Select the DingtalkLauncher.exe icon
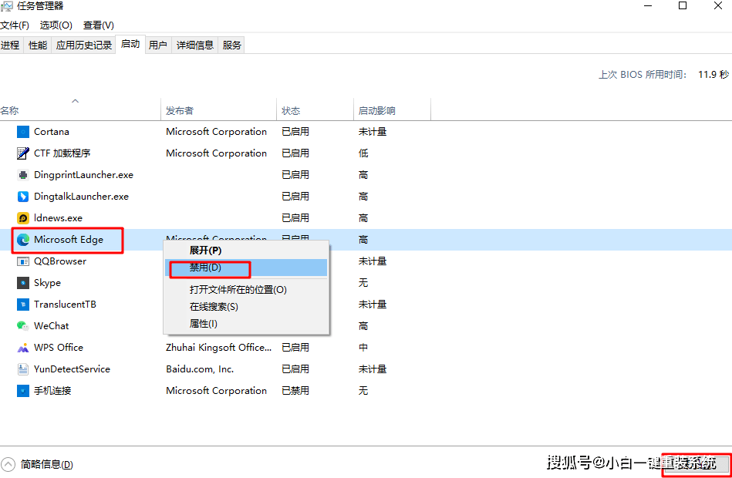Screen dimensions: 732x478 (23, 197)
